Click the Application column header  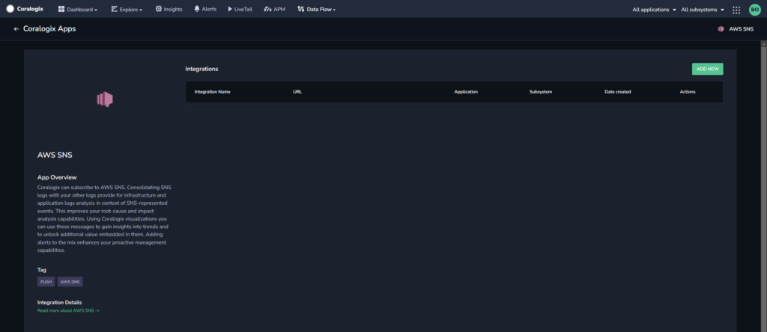click(466, 92)
